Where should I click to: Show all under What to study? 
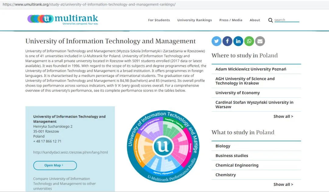tap(283, 184)
